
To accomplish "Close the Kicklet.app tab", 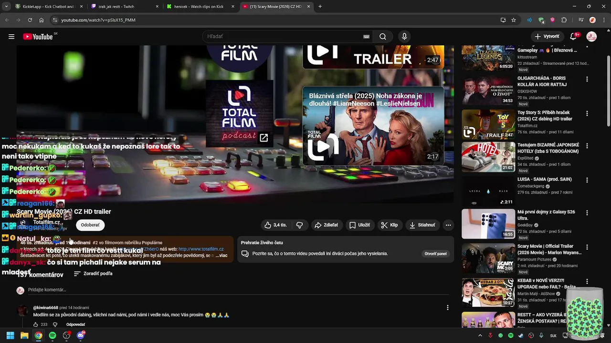I will [x=81, y=7].
